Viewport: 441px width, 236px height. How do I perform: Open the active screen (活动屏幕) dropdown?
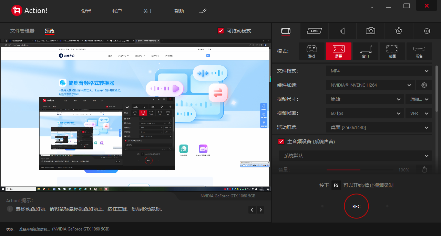click(x=379, y=127)
